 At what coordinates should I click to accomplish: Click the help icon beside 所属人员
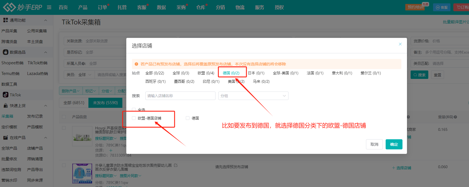[84, 64]
